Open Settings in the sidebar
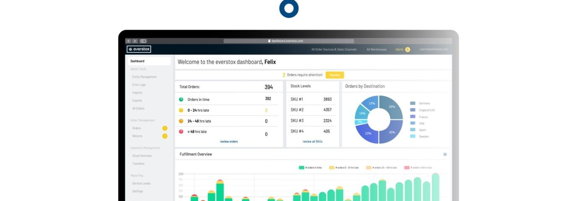This screenshot has width=578, height=201. (138, 191)
